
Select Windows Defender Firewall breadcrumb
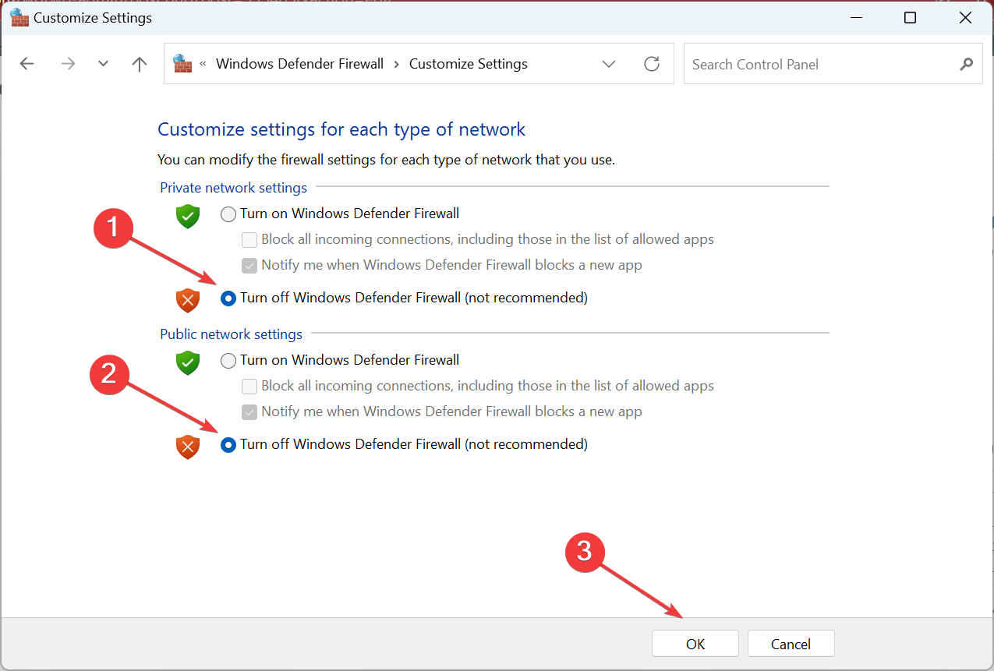299,64
